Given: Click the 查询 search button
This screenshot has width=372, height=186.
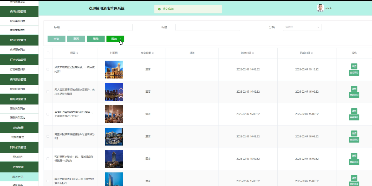Looking at the screenshot, I should (x=56, y=39).
